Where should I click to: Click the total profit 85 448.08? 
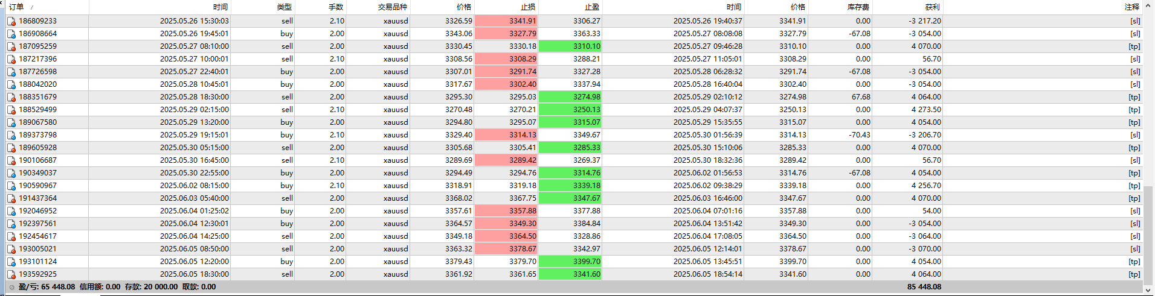pyautogui.click(x=924, y=287)
